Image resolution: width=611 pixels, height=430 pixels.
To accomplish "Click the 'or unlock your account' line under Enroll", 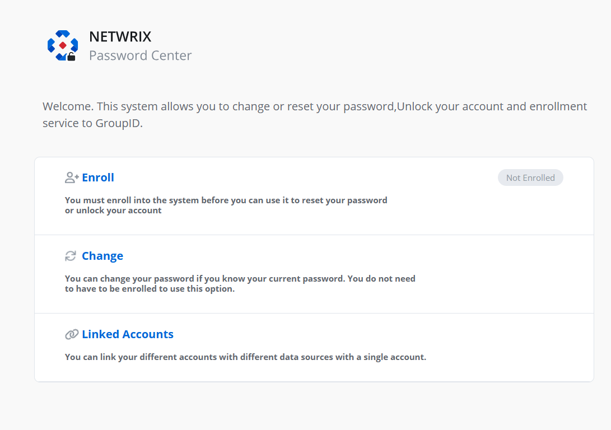I will click(113, 211).
